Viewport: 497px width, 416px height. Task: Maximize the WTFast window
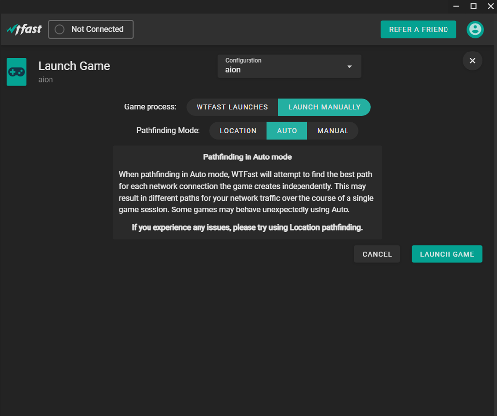tap(473, 6)
